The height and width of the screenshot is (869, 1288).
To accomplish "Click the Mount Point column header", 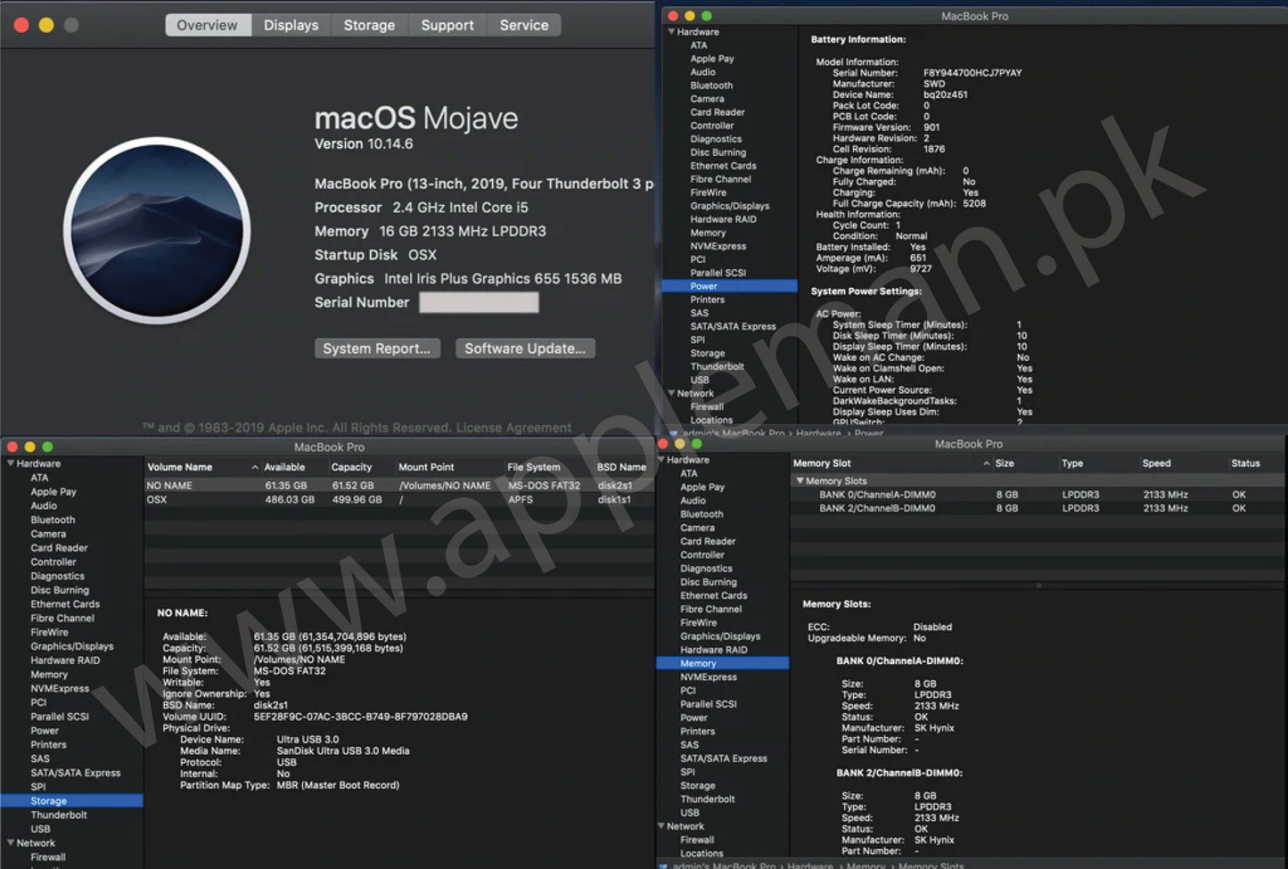I will click(448, 467).
